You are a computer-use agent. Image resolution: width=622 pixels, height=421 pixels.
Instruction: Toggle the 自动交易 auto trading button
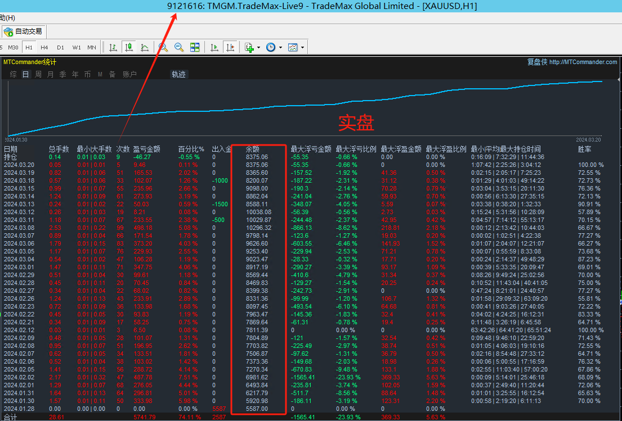click(x=23, y=31)
